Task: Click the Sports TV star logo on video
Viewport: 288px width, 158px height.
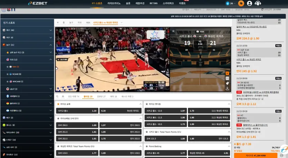Action: tap(155, 35)
